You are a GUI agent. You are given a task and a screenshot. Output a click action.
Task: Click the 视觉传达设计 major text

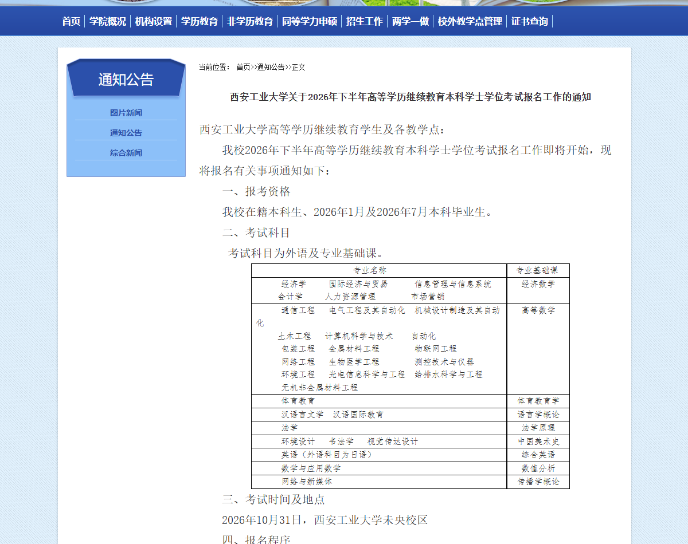coord(393,441)
